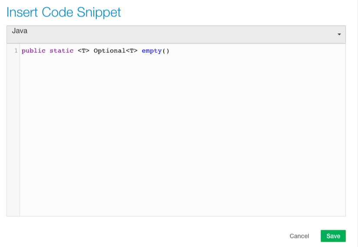Click the empty method name
358x247 pixels.
point(151,51)
